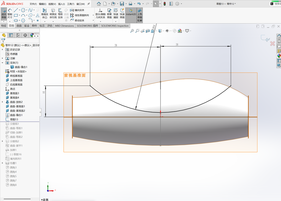Expand the 历史记录 tree node
This screenshot has height=201, width=281.
point(2,50)
